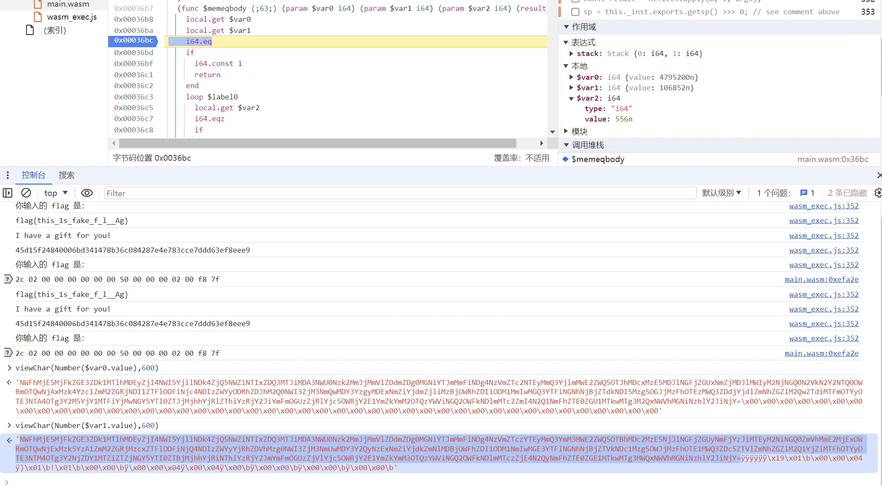Open wasm_exec.js:352 link beside first flag line

click(x=823, y=220)
